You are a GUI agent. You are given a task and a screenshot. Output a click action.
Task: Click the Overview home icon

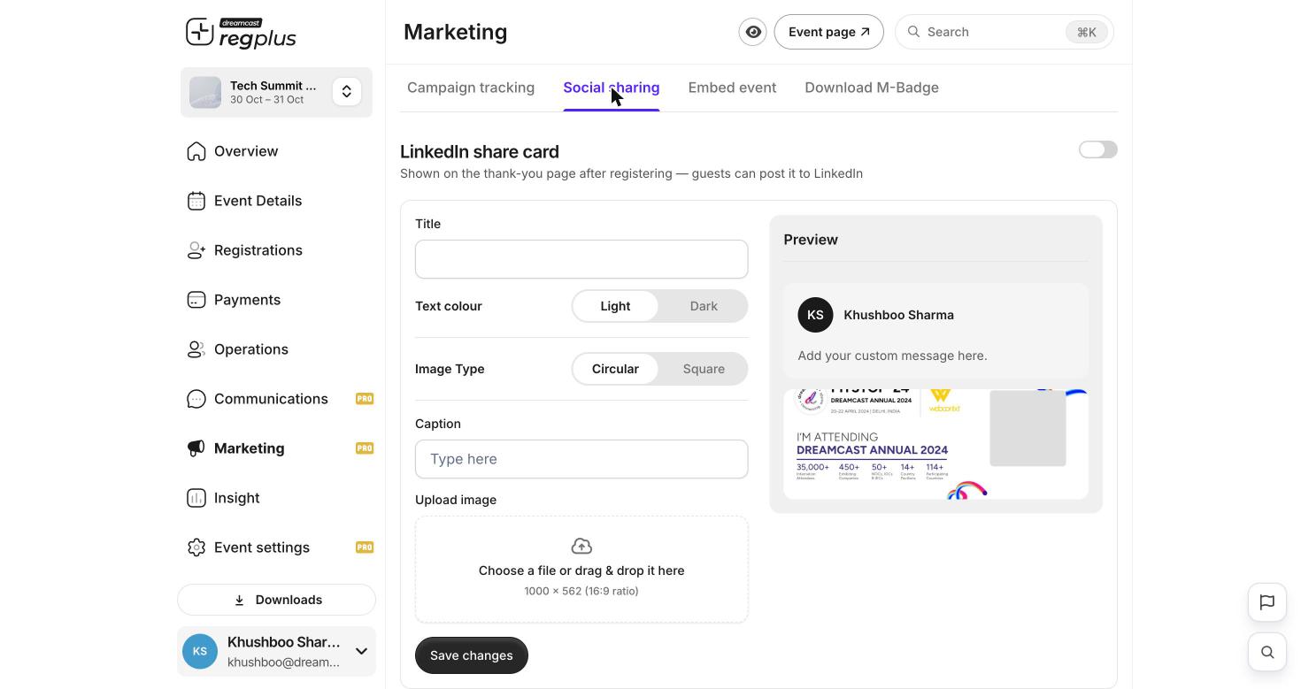pyautogui.click(x=196, y=151)
